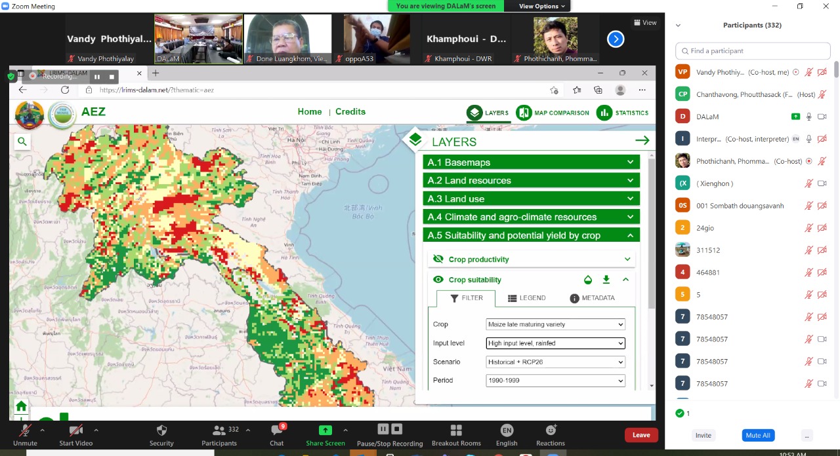Viewport: 840px width, 456px height.
Task: Open the Credits link
Action: pos(350,111)
